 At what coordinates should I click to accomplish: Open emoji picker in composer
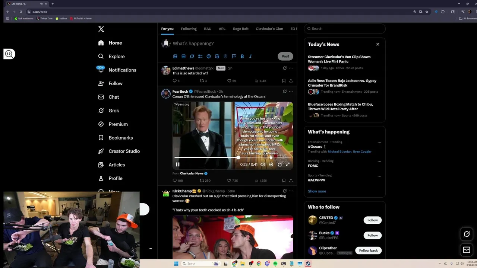coord(209,56)
